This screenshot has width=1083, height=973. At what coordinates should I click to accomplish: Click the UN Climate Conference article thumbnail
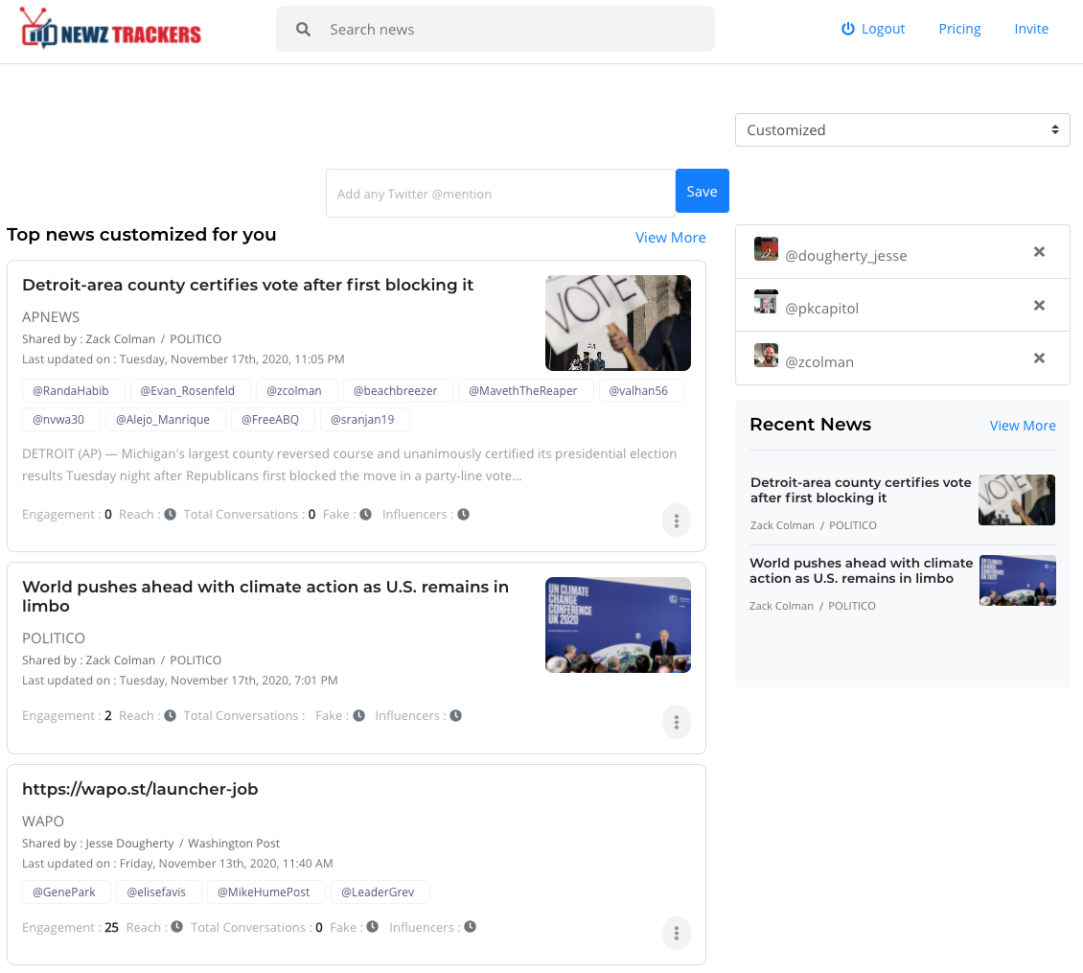pyautogui.click(x=618, y=625)
